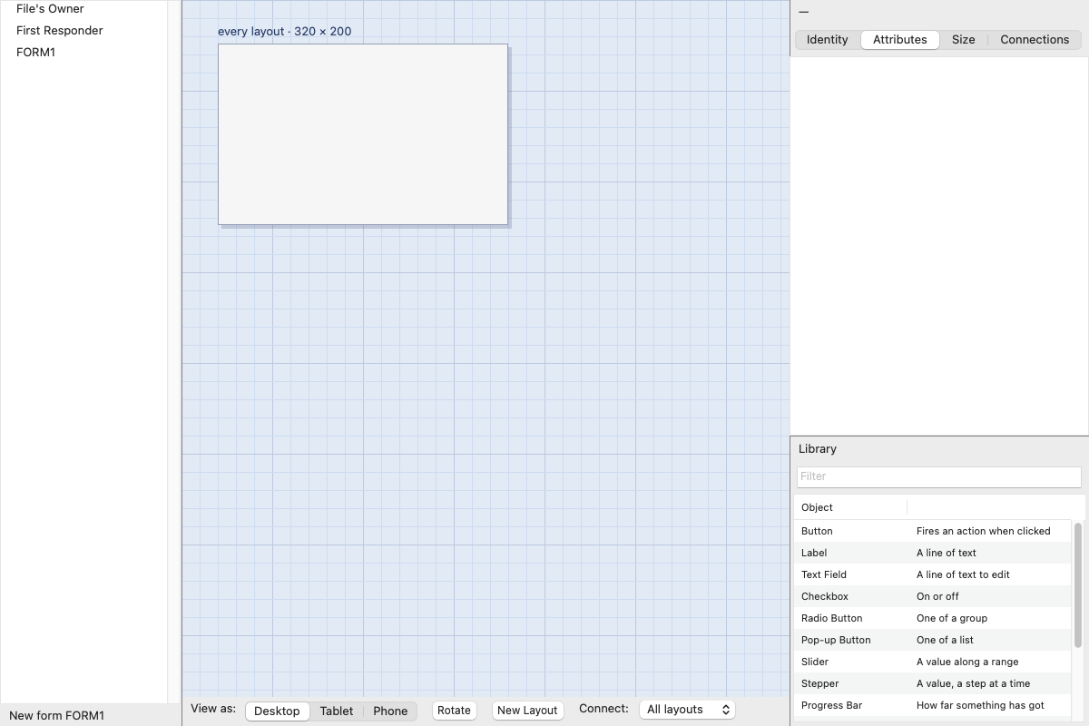Image resolution: width=1089 pixels, height=726 pixels.
Task: Select the Label row in the Library
Action: pos(933,553)
